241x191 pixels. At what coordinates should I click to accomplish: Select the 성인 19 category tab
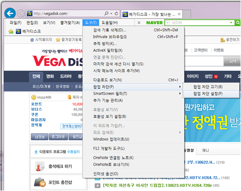tap(211, 77)
